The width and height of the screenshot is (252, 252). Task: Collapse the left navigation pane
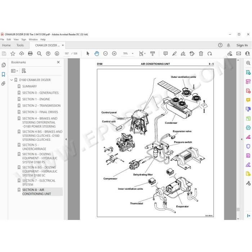pyautogui.click(x=66, y=139)
